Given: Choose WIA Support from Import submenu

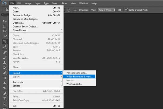Looking at the screenshot, I should click(x=79, y=84).
